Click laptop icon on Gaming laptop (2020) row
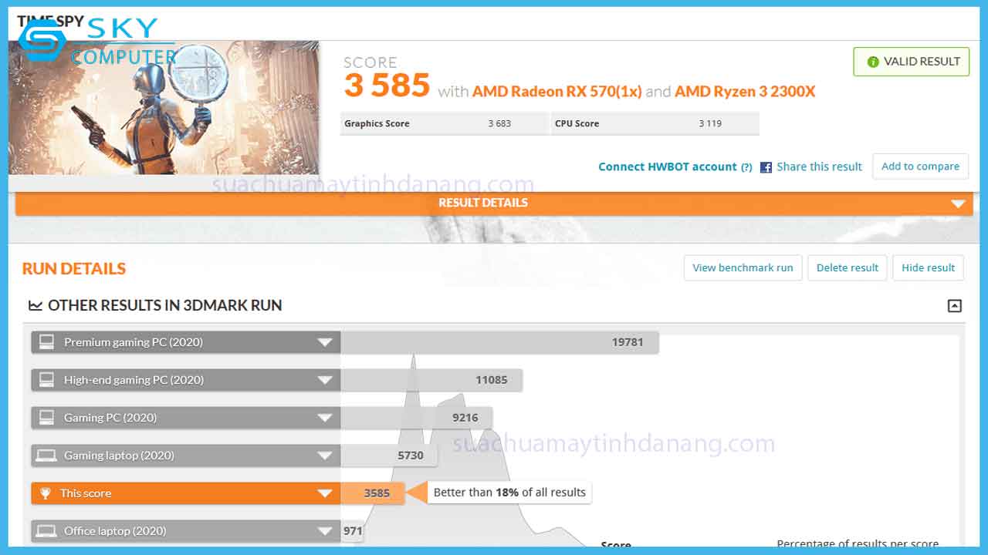The image size is (988, 555). 46,456
